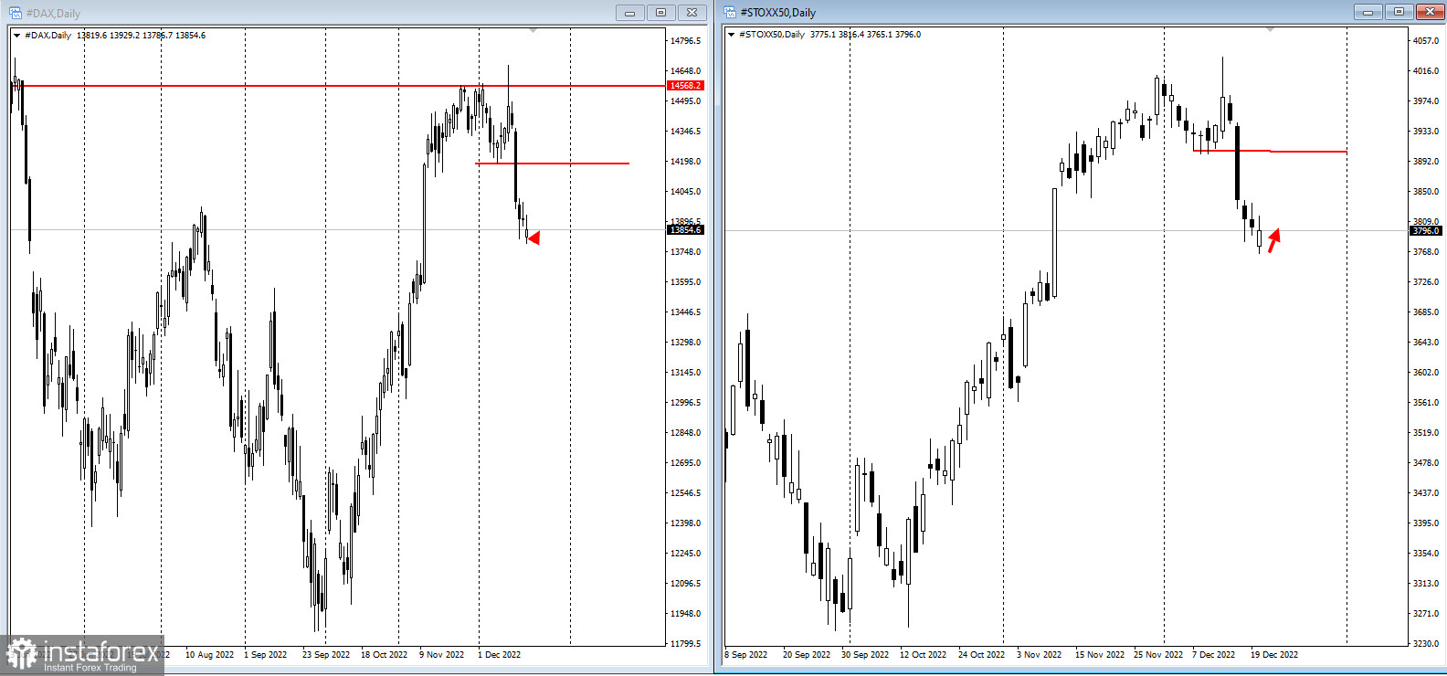Close the #STOXX50,Daily chart window
Screen dimensions: 1447x676
(1430, 12)
